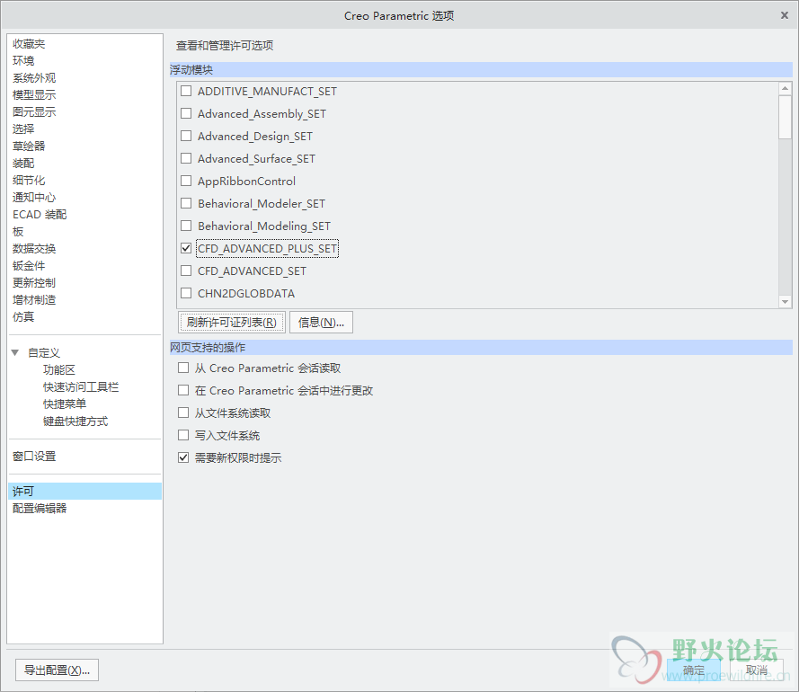
Task: Open the 选择 category
Action: coord(23,129)
